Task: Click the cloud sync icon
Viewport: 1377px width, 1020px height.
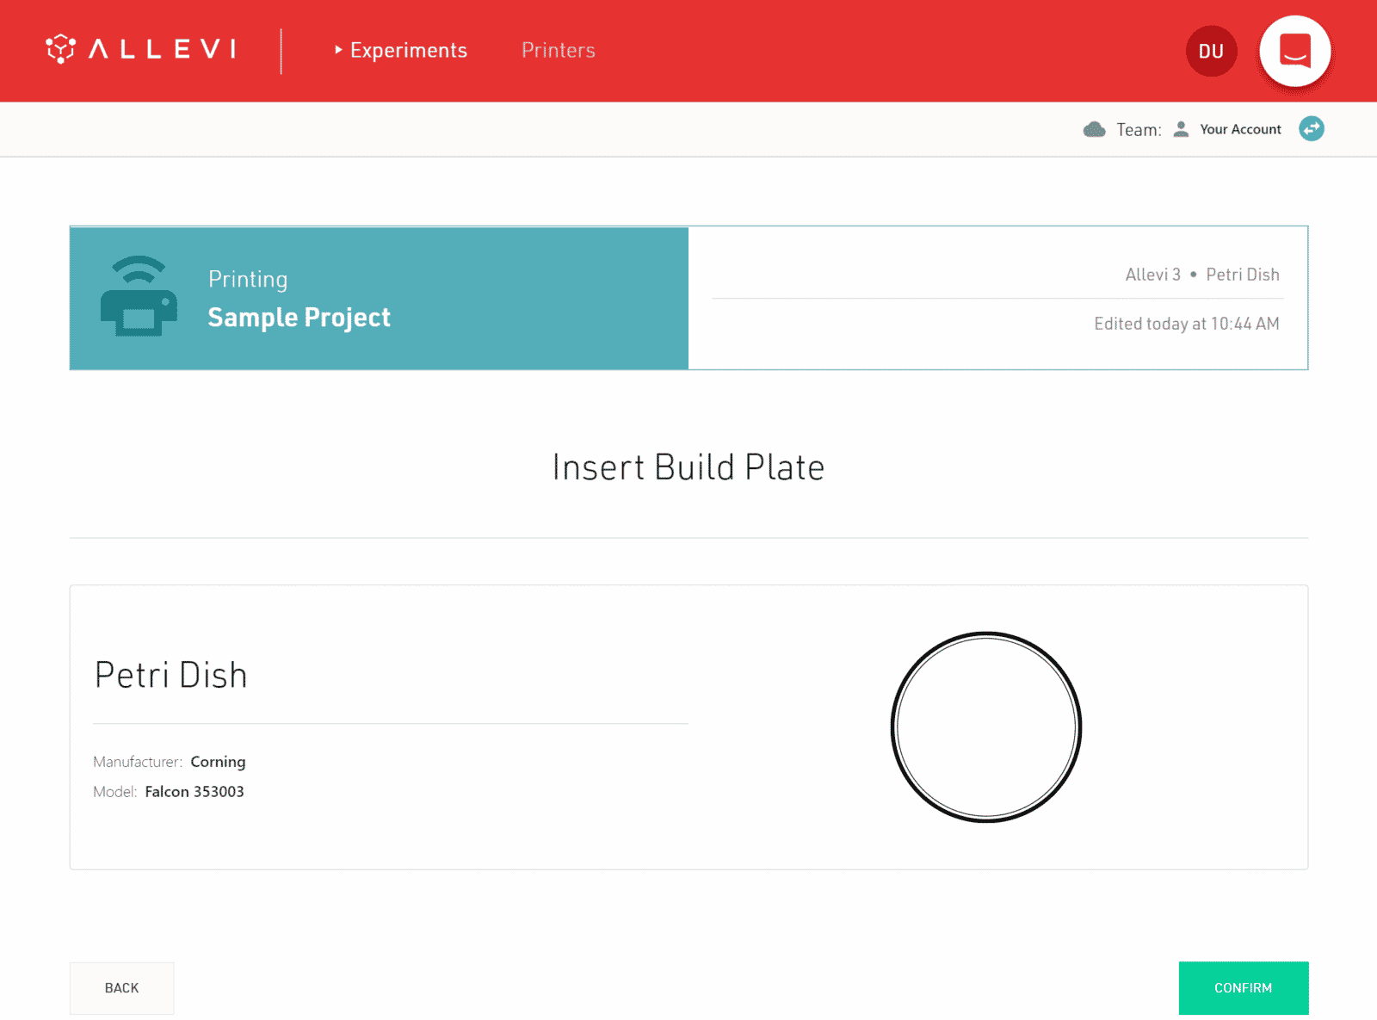Action: tap(1094, 129)
